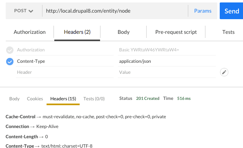243x148 pixels.
Task: Select the Headers (15) response tab
Action: (x=63, y=99)
